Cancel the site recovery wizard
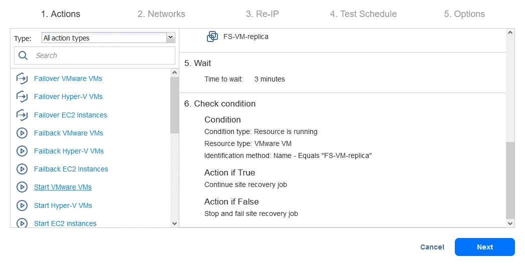525x266 pixels. pos(432,247)
